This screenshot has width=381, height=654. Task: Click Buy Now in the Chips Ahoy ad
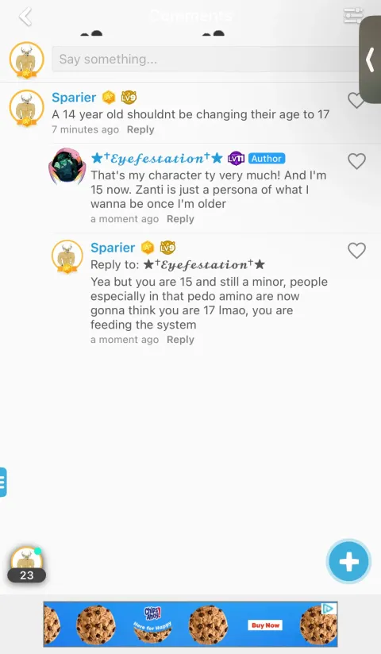click(265, 625)
